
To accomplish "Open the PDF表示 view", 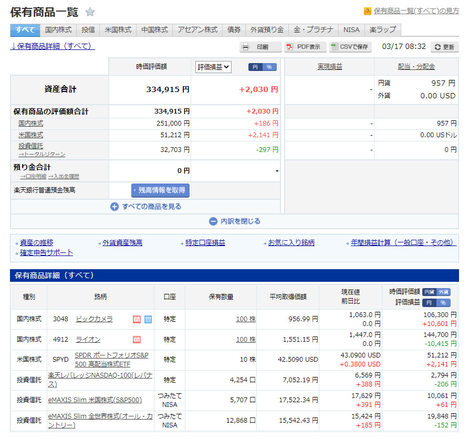I will pos(305,47).
